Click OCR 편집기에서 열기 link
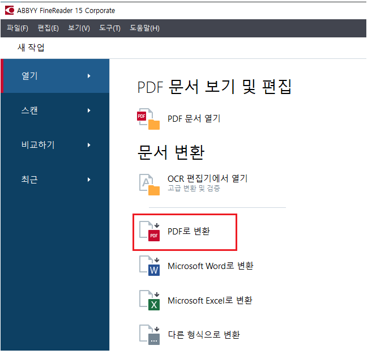Image resolution: width=372 pixels, height=354 pixels. (208, 178)
